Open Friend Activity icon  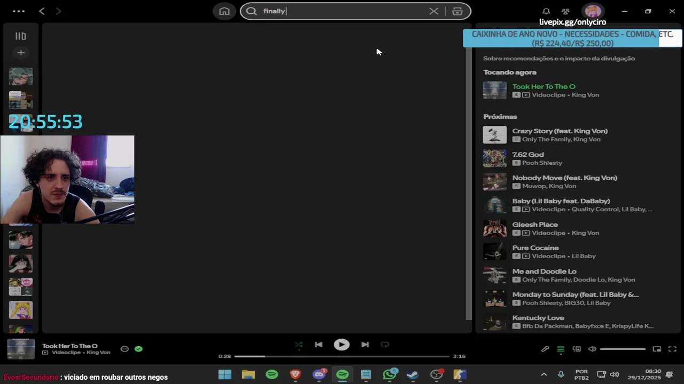(565, 11)
